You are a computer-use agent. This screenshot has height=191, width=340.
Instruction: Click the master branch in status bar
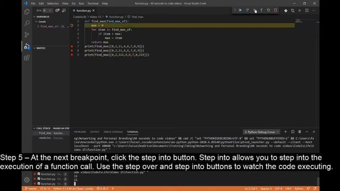(31, 189)
